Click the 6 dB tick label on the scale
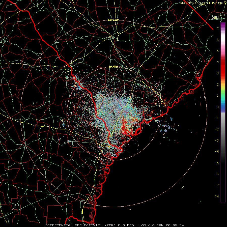227x227 pixels. [x=218, y=40]
